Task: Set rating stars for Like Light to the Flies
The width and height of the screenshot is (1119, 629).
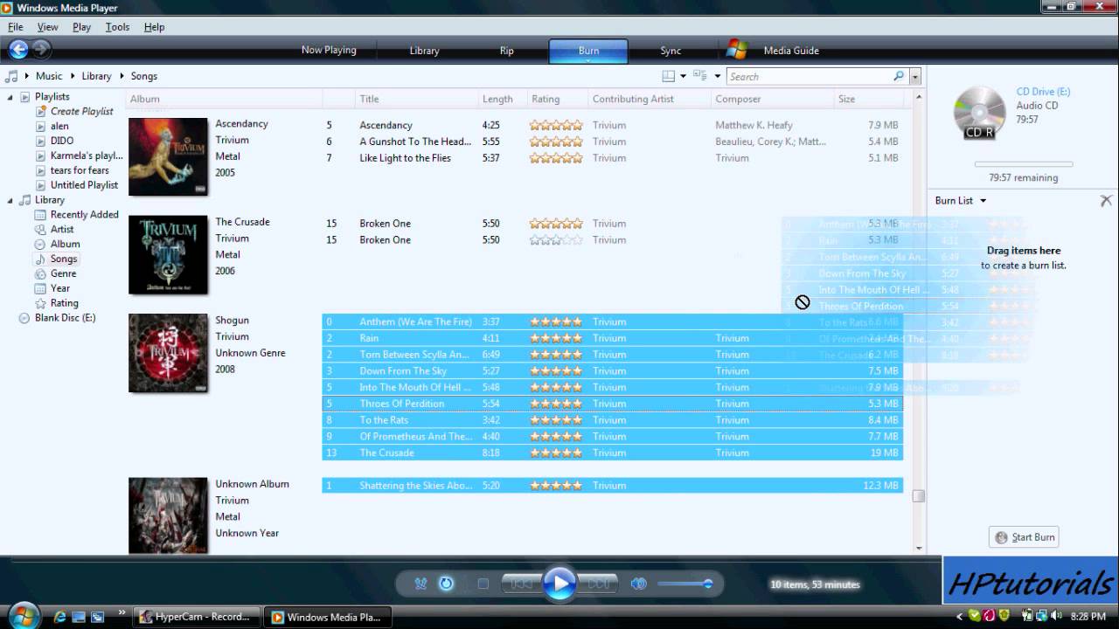Action: [x=556, y=158]
